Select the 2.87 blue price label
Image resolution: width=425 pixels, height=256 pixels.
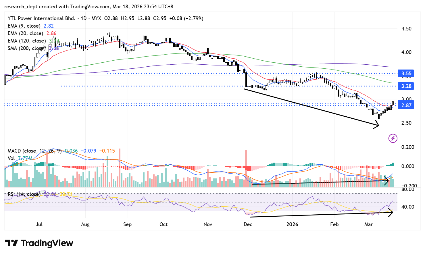[x=406, y=105]
